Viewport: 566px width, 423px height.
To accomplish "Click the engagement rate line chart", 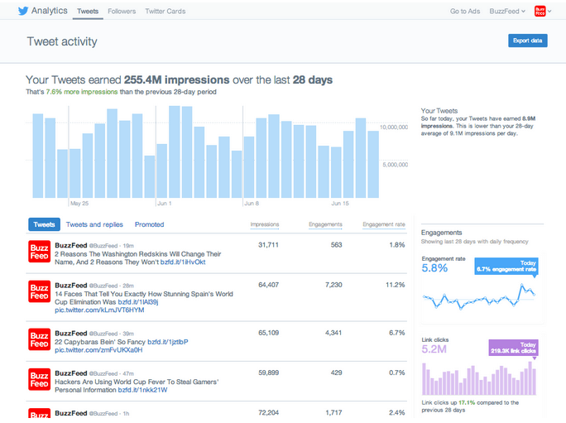I will pos(478,297).
